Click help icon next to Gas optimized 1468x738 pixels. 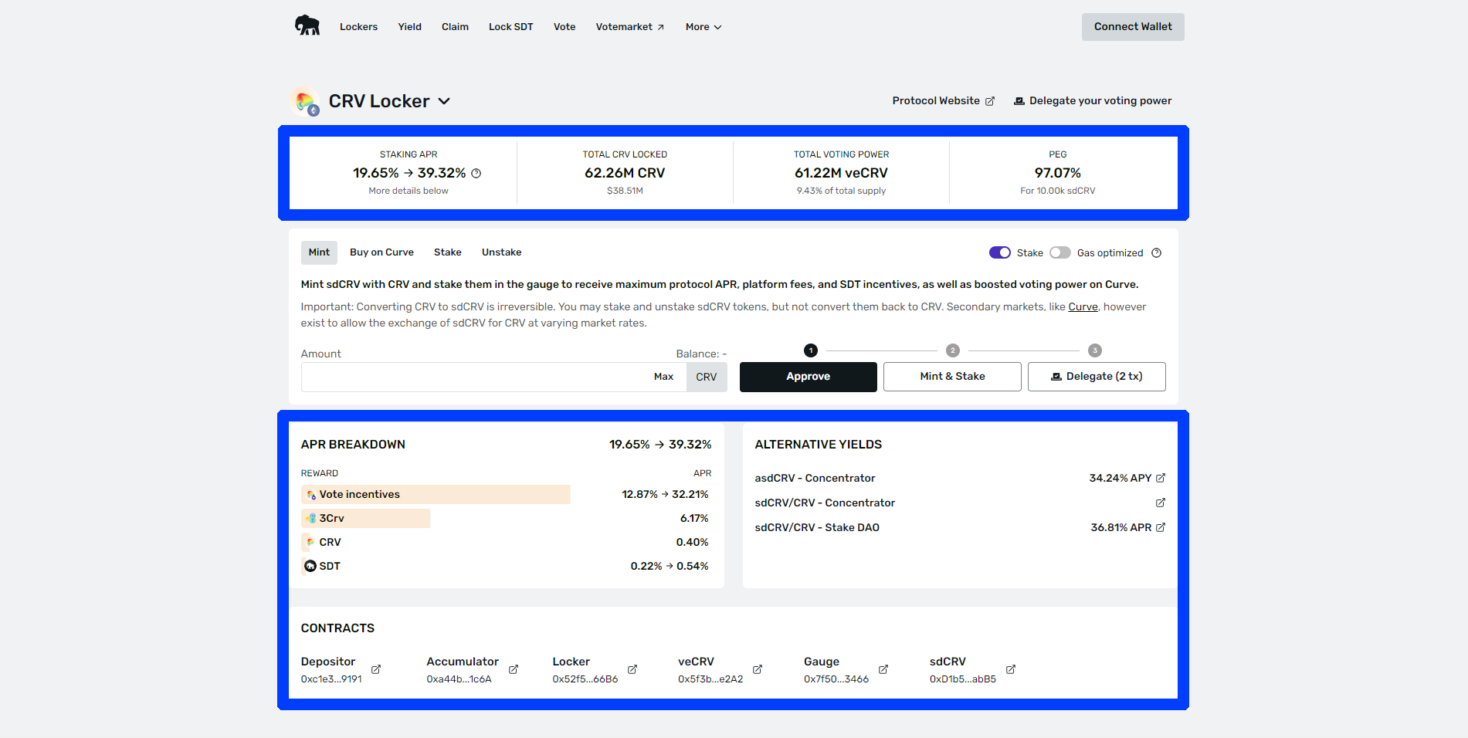1156,253
